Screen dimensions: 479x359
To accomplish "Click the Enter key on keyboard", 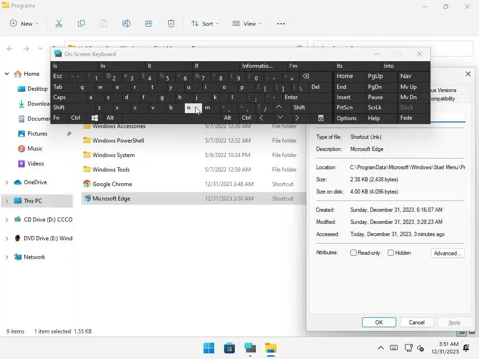I will tap(307, 97).
